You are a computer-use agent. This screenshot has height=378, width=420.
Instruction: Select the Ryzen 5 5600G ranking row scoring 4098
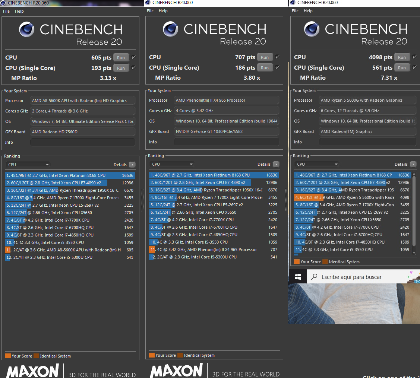pos(353,197)
